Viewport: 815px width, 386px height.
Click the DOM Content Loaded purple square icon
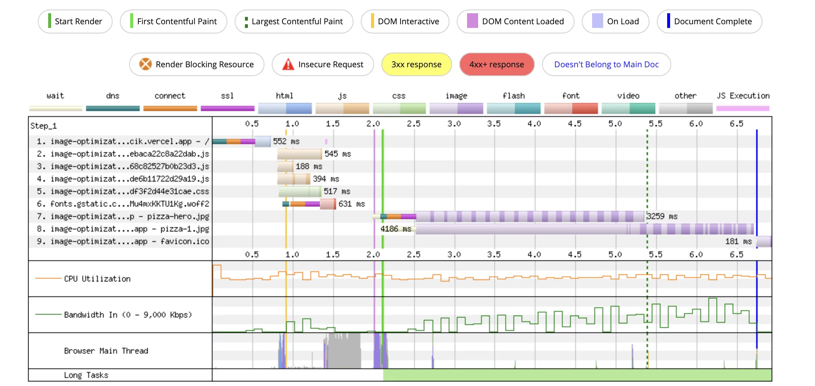pyautogui.click(x=472, y=21)
